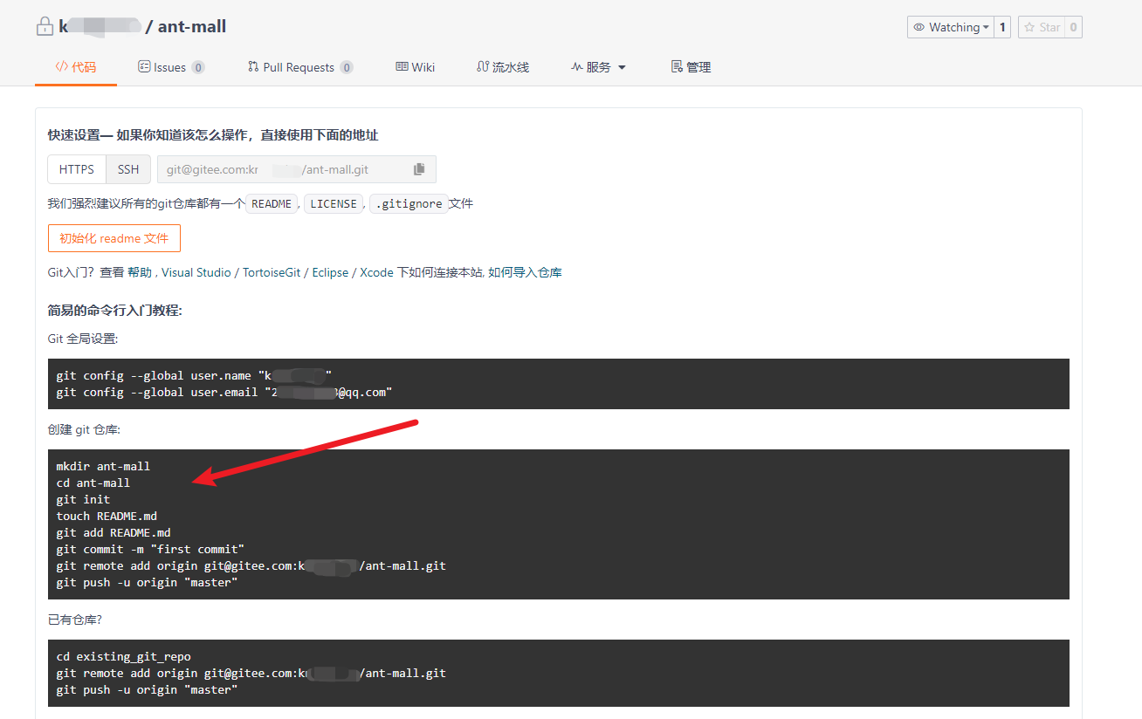Click the repository owner name link
The image size is (1142, 719).
(100, 27)
